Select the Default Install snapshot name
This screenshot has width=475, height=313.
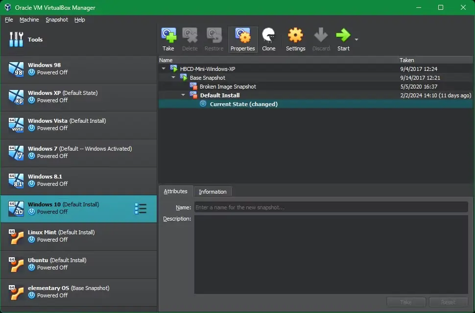click(x=220, y=95)
